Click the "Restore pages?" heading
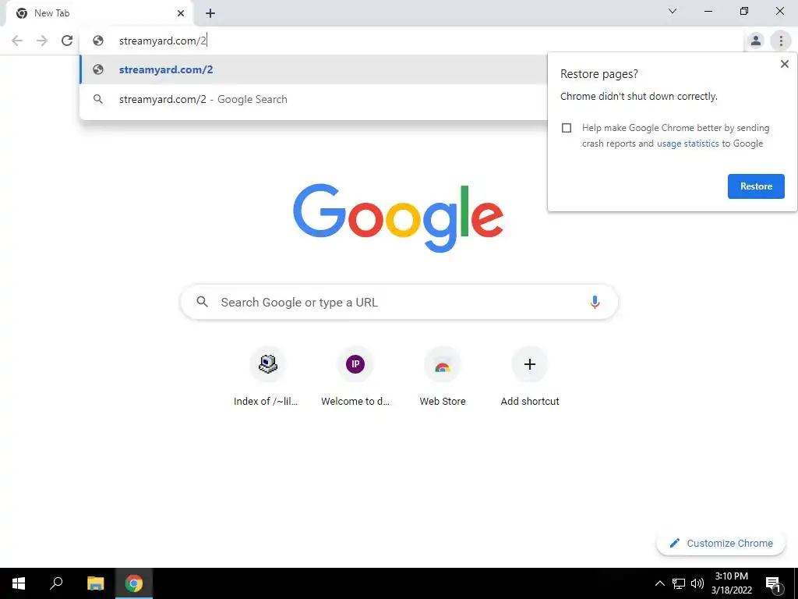Image resolution: width=798 pixels, height=599 pixels. click(599, 74)
